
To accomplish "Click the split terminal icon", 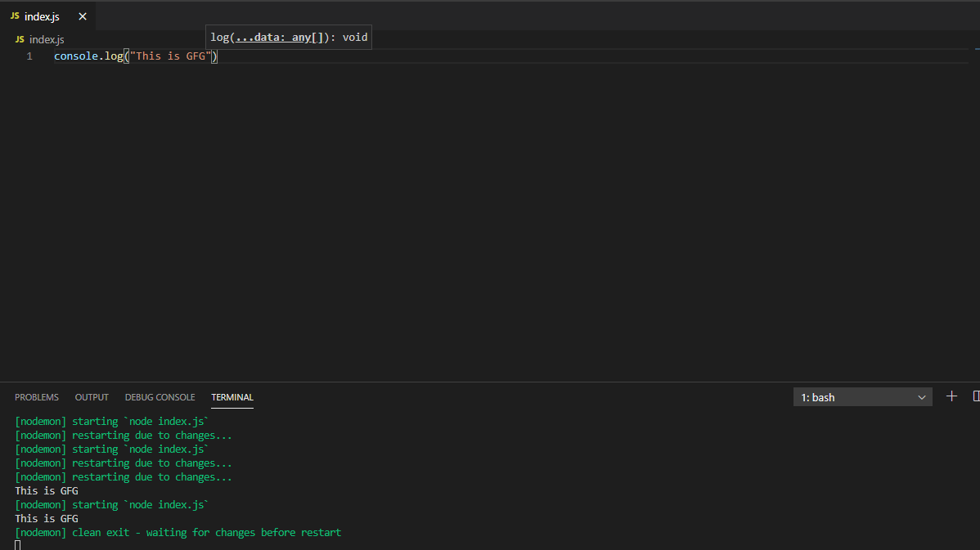I will click(x=976, y=396).
